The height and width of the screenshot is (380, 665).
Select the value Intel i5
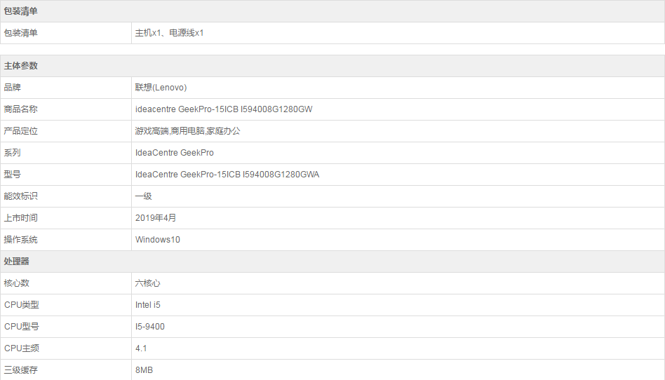pyautogui.click(x=147, y=305)
